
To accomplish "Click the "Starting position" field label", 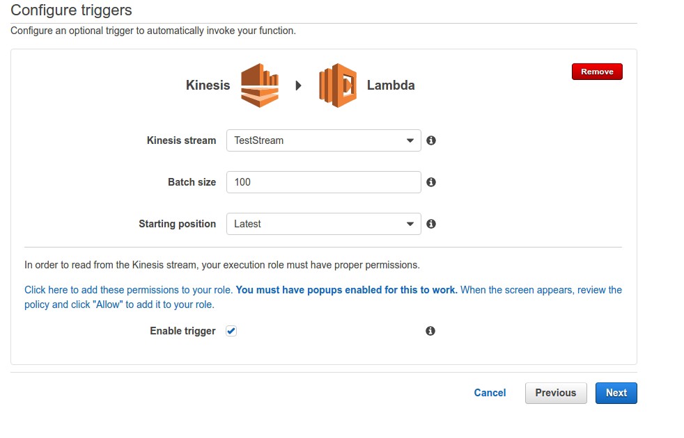I will 177,224.
